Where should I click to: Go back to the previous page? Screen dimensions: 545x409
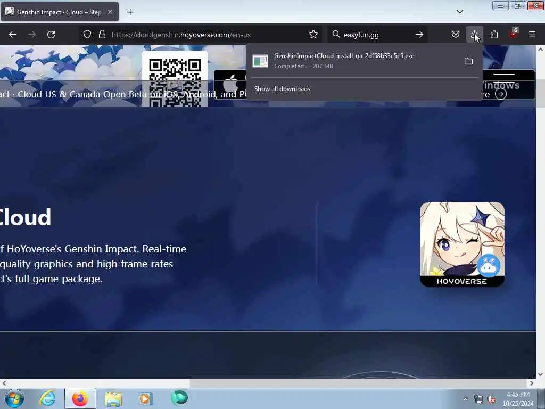(x=13, y=35)
